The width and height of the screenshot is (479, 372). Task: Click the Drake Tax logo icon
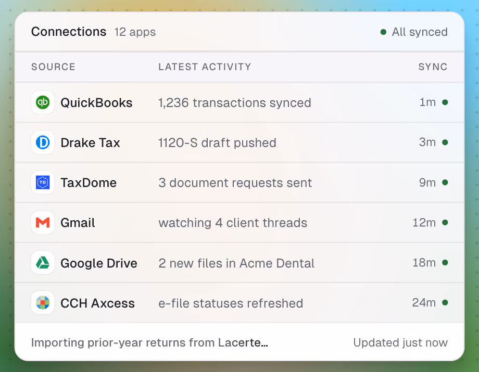click(43, 142)
